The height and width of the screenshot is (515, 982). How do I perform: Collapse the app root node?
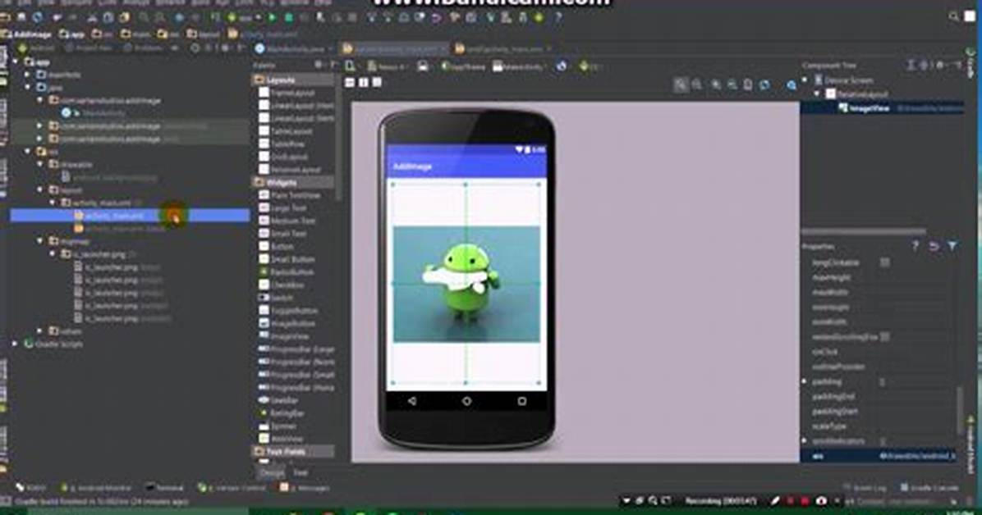tap(16, 62)
